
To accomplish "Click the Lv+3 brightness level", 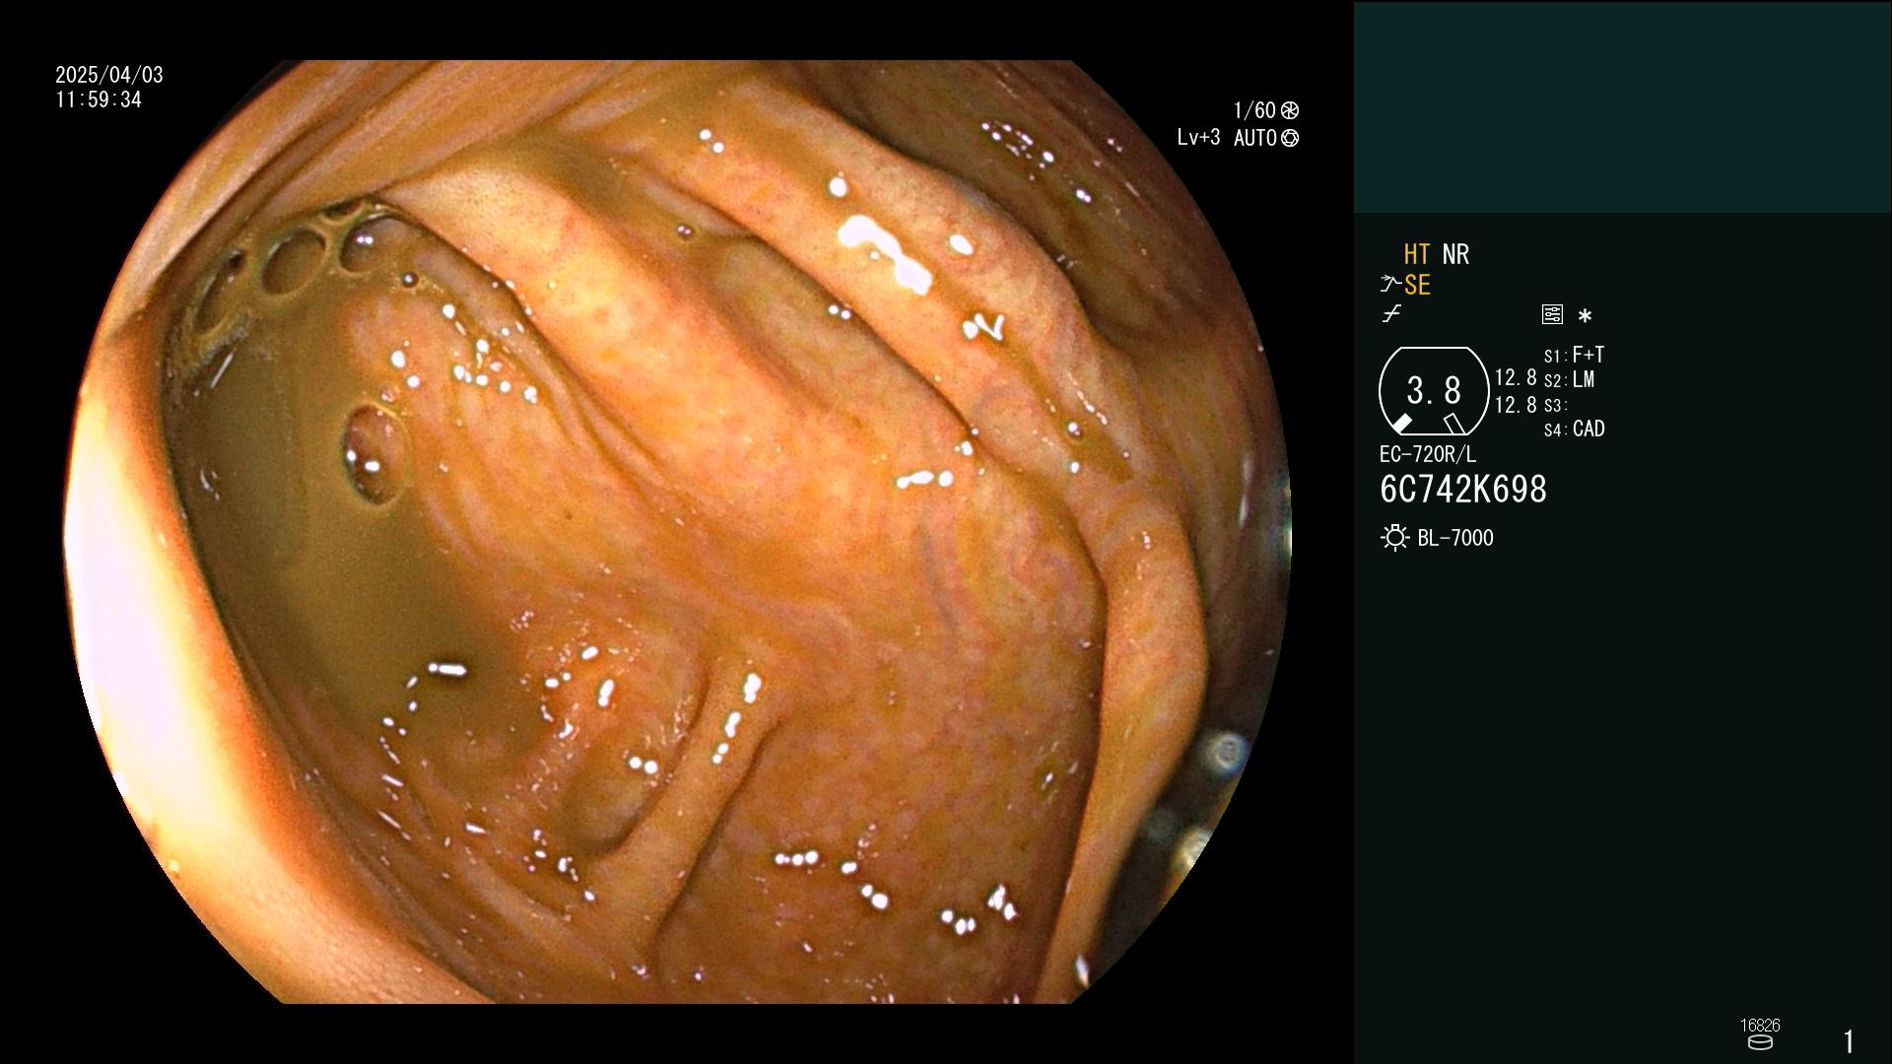I will point(1198,138).
